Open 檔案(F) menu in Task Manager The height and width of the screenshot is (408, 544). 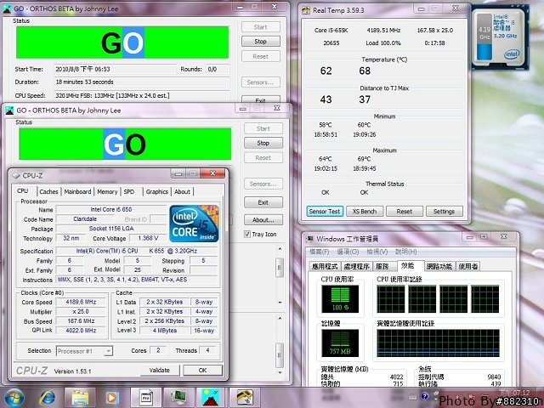(x=320, y=252)
